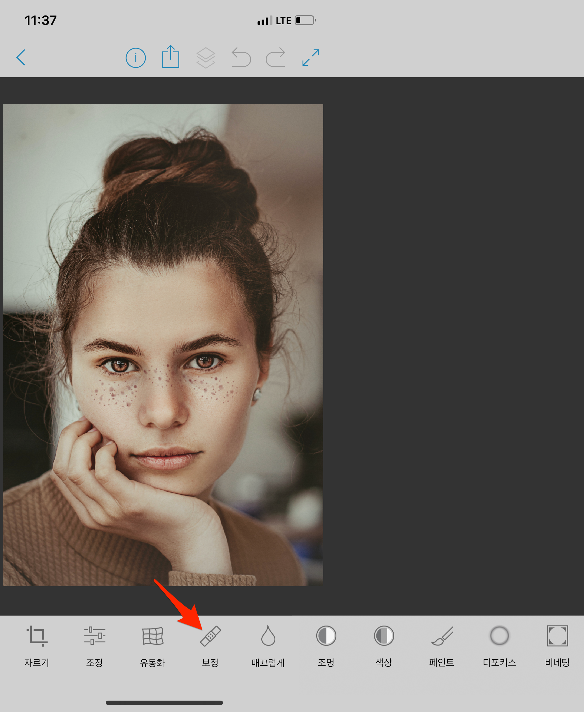Viewport: 584px width, 712px height.
Task: Tap the share export icon
Action: coord(171,57)
